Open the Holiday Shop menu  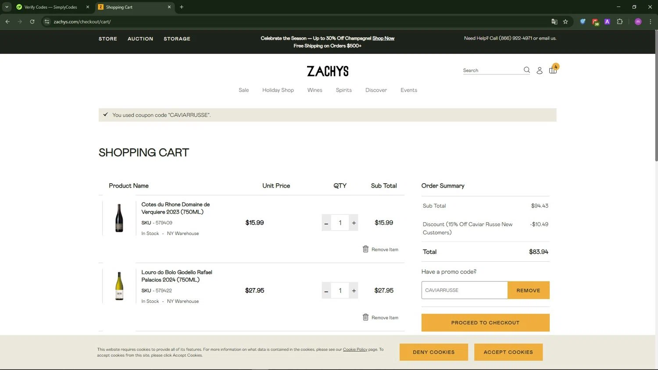click(278, 90)
